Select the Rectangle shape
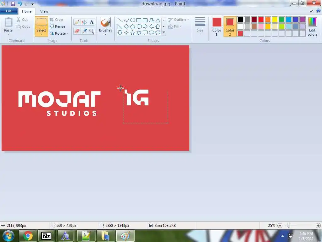Viewport: 322px width, 242px height. coord(139,20)
